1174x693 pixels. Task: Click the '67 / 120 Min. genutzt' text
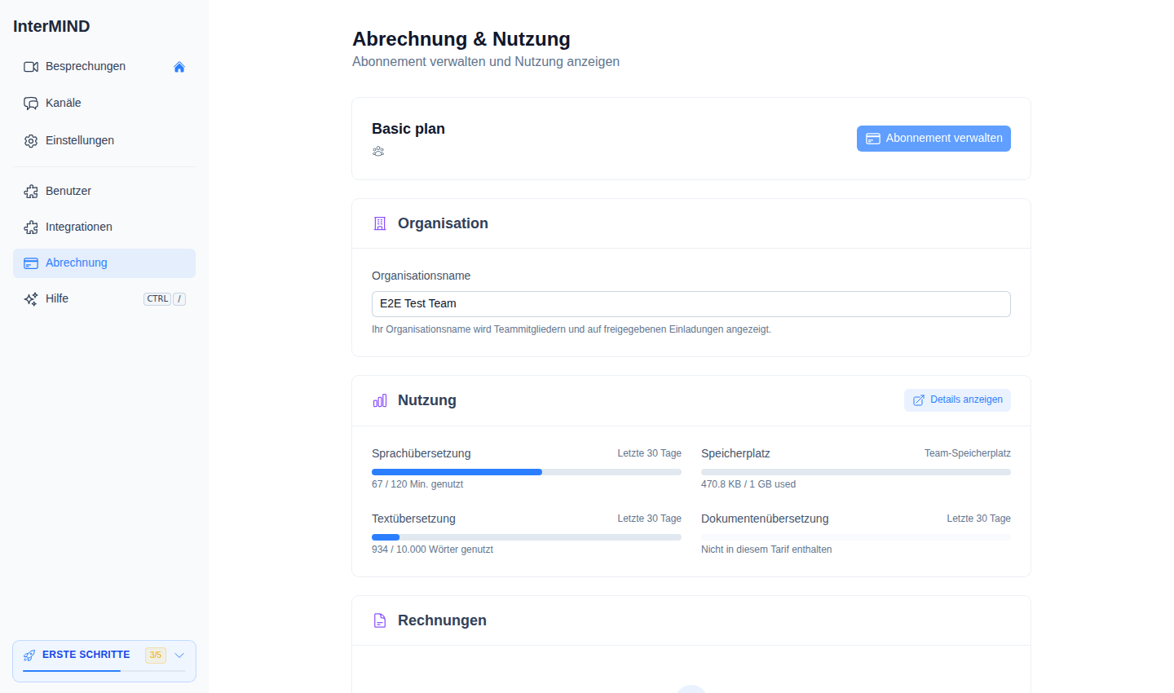pos(417,484)
